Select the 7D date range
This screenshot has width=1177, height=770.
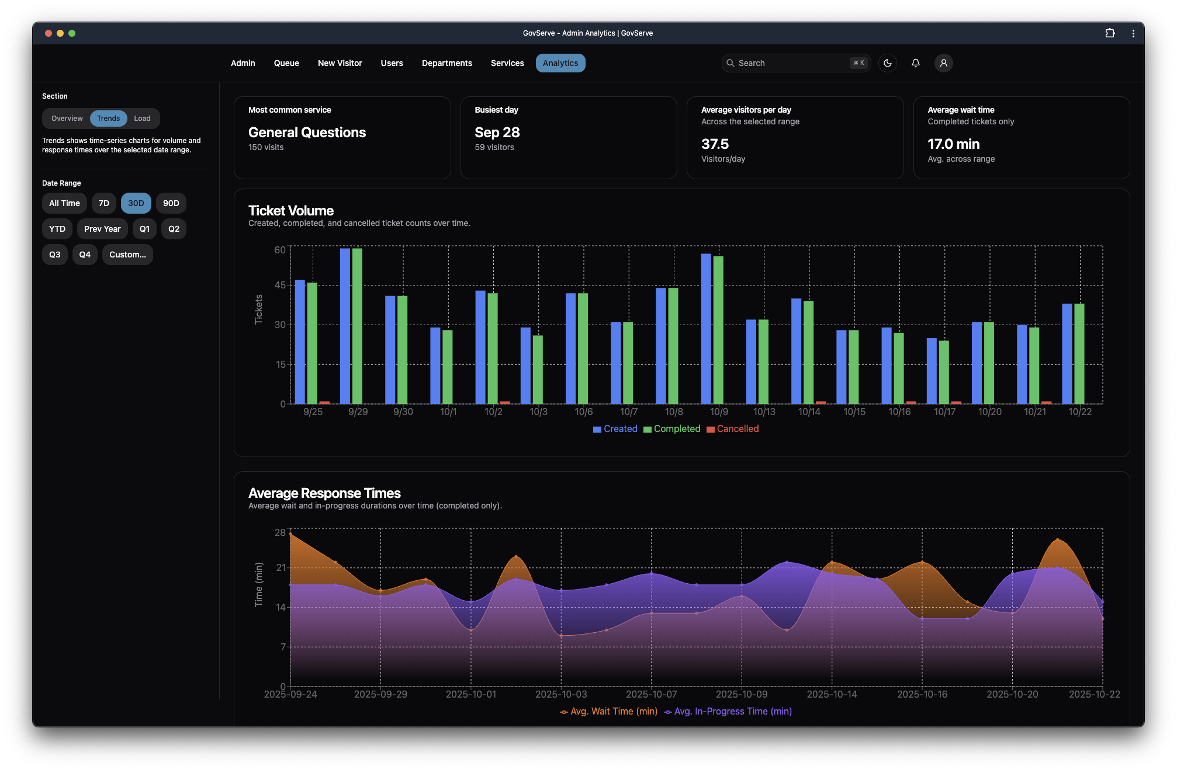104,203
